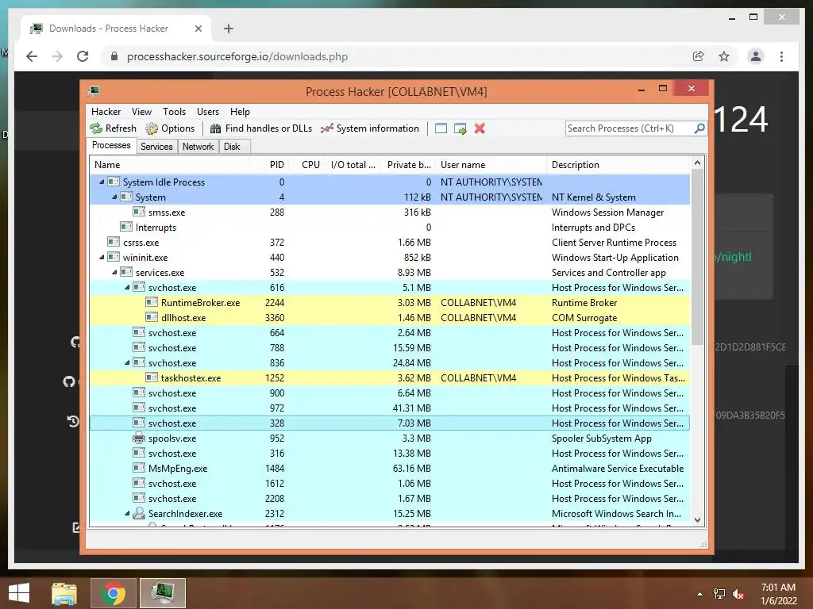
Task: Click the process list scroll up arrow
Action: pos(697,163)
